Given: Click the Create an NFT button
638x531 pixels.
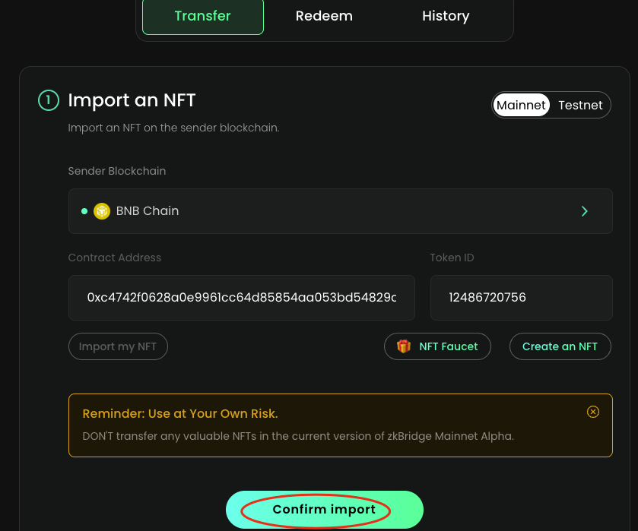Looking at the screenshot, I should [x=560, y=346].
